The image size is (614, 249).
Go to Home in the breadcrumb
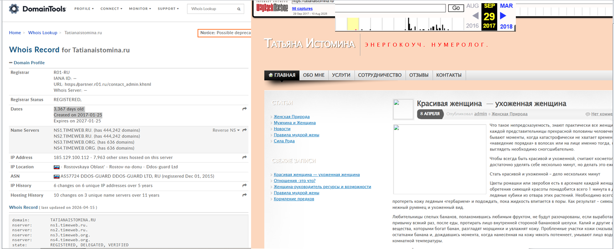coord(15,33)
